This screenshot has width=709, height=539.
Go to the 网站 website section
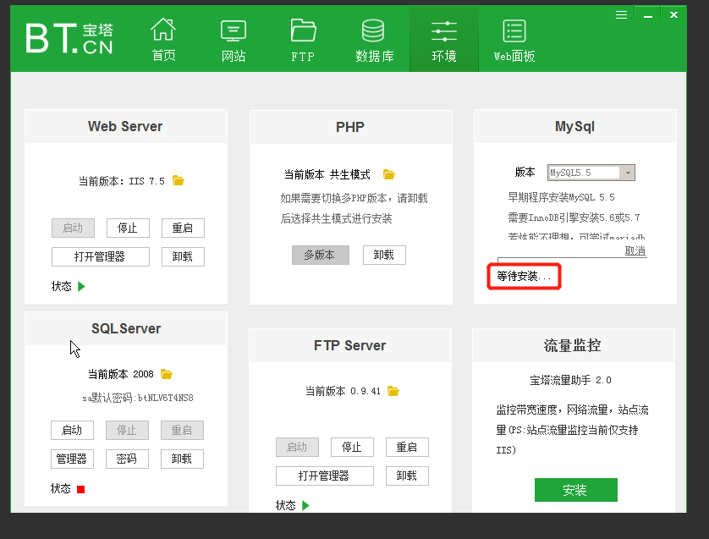pos(234,39)
